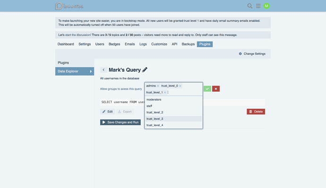Follow the 'start the discussion!' link
326x188 pixels.
pyautogui.click(x=78, y=35)
